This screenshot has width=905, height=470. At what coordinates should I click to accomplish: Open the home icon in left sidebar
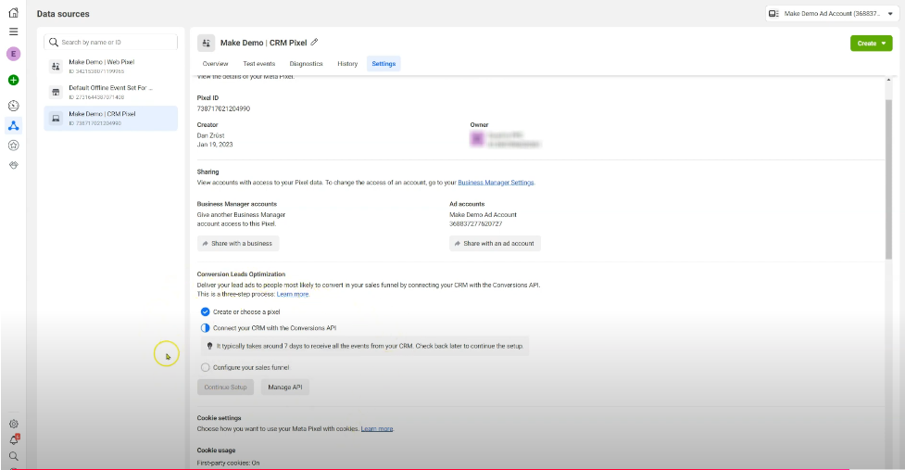click(x=13, y=13)
